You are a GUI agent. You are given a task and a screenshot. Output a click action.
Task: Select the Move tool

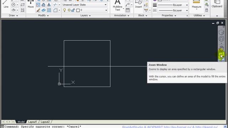tap(31, 4)
